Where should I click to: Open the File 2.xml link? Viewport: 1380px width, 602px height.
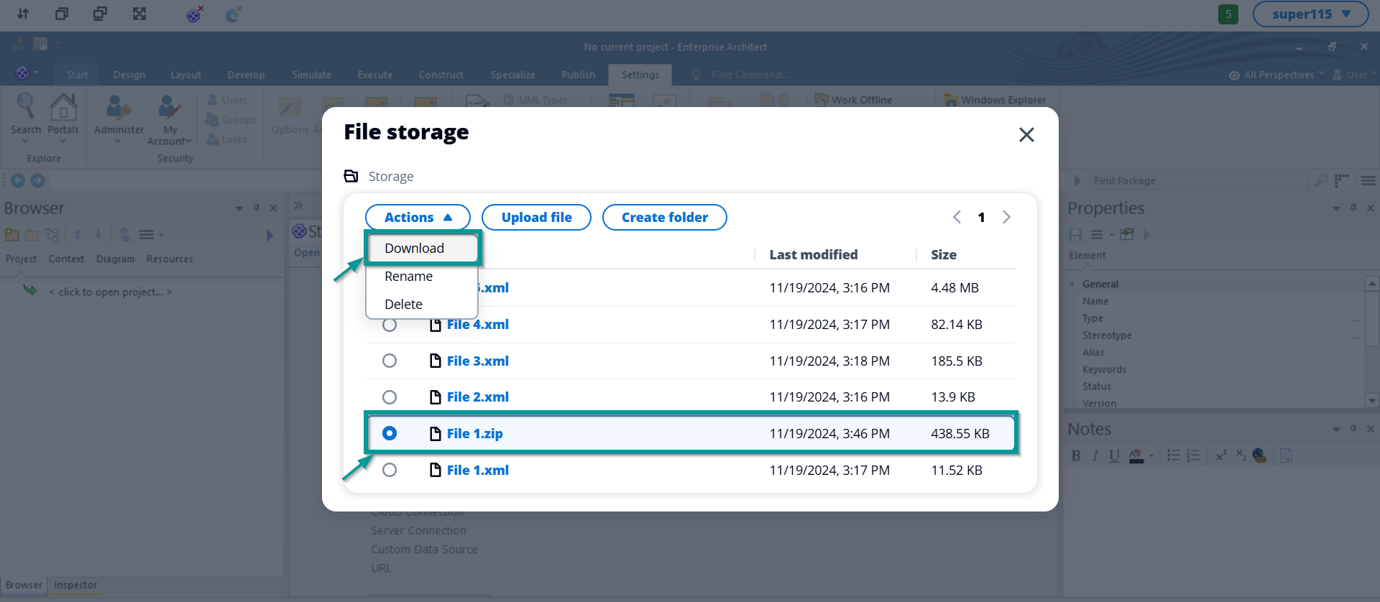coord(477,397)
